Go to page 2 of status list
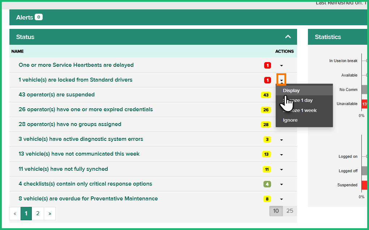This screenshot has width=369, height=230. coord(38,213)
